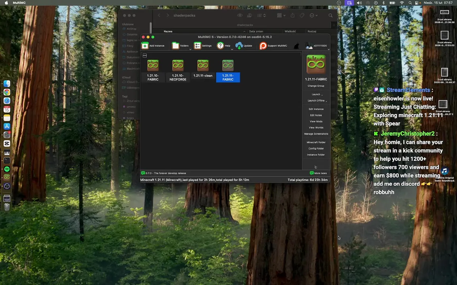Open the Folders toolbar button
457x285 pixels.
tap(180, 46)
